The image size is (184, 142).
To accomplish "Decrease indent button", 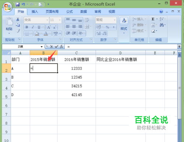I will click(68, 33).
